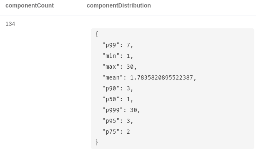Click the "max" key label
This screenshot has height=157, width=256.
coord(110,67)
